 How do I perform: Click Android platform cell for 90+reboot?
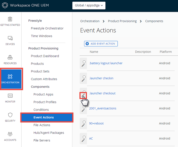click(x=164, y=123)
